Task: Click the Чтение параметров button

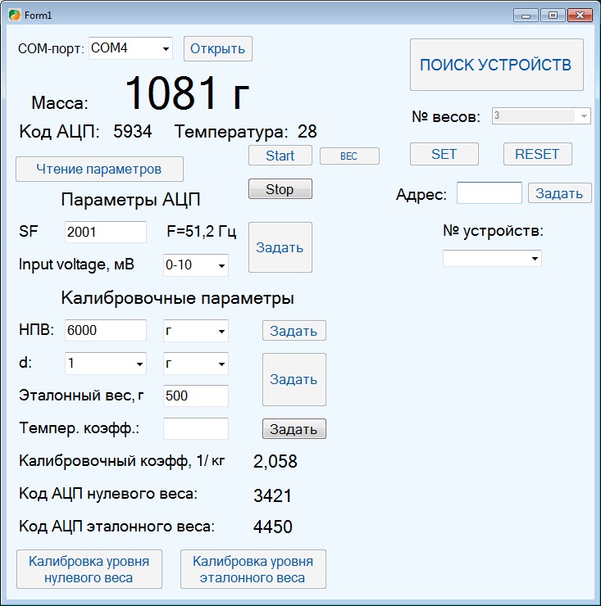Action: (x=99, y=169)
